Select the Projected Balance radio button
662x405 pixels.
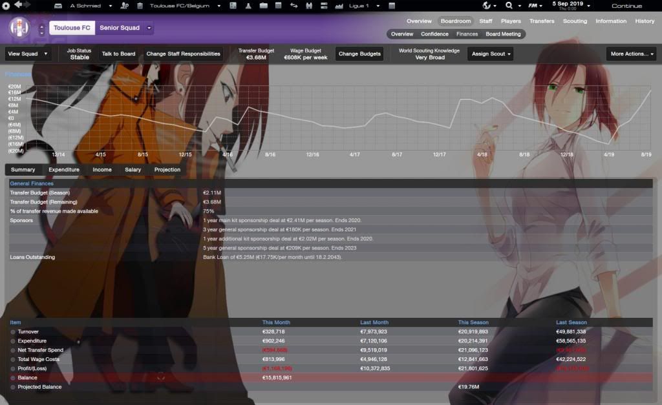(13, 388)
